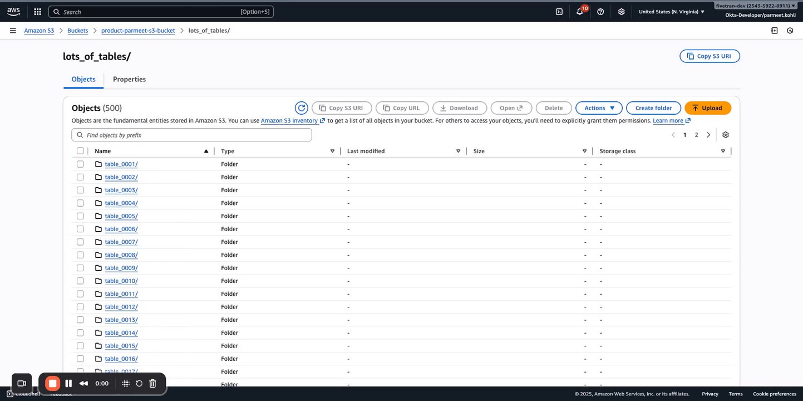This screenshot has width=803, height=401.
Task: Open the Cookie preferences footer link
Action: [775, 394]
